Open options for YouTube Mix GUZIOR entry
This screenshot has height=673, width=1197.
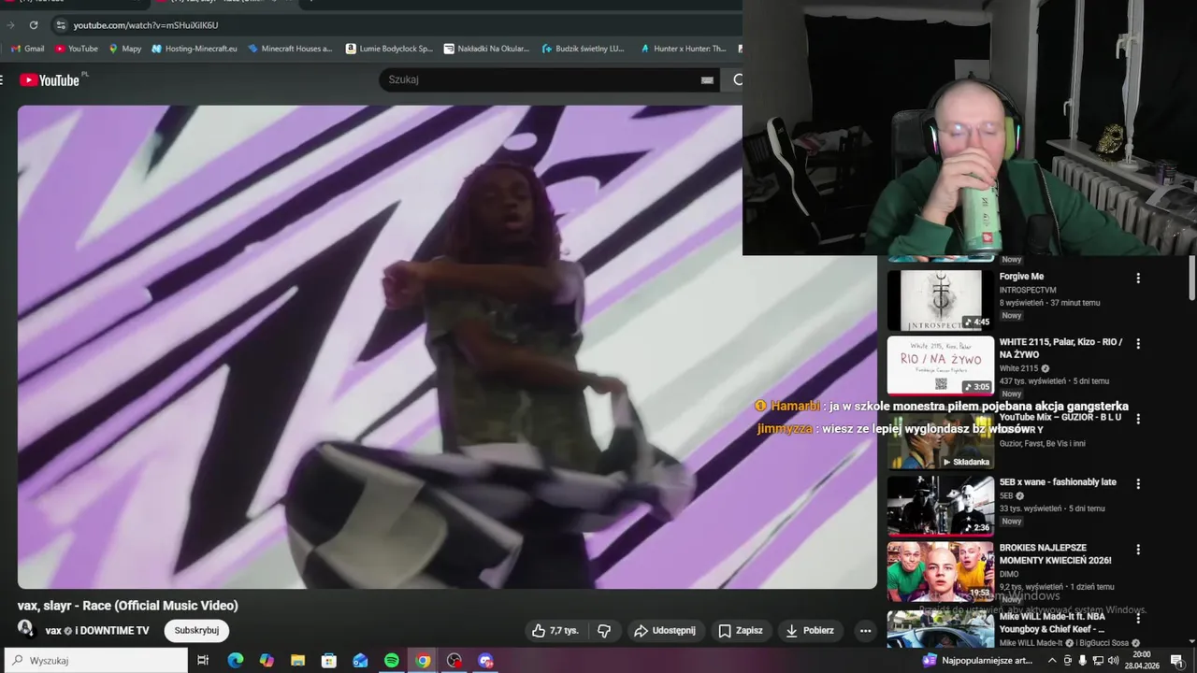pos(1138,419)
